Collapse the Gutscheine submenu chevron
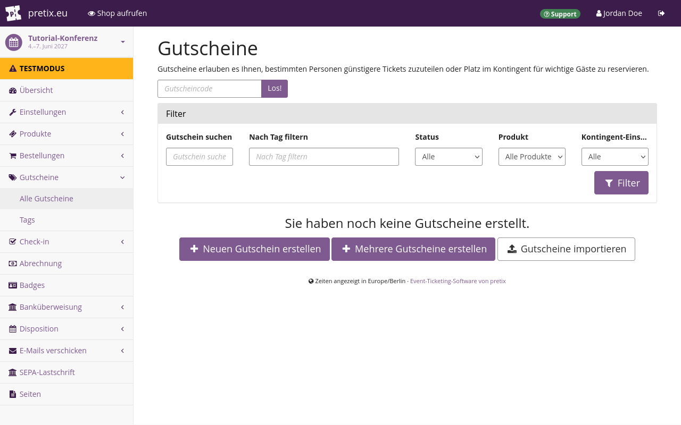Viewport: 681px width, 425px height. 122,177
